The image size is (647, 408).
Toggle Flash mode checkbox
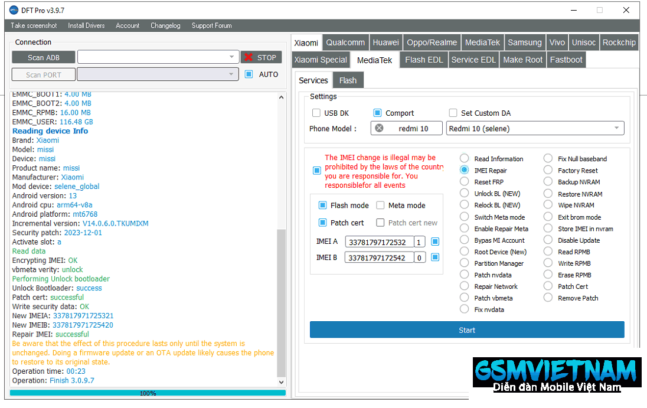coord(323,205)
